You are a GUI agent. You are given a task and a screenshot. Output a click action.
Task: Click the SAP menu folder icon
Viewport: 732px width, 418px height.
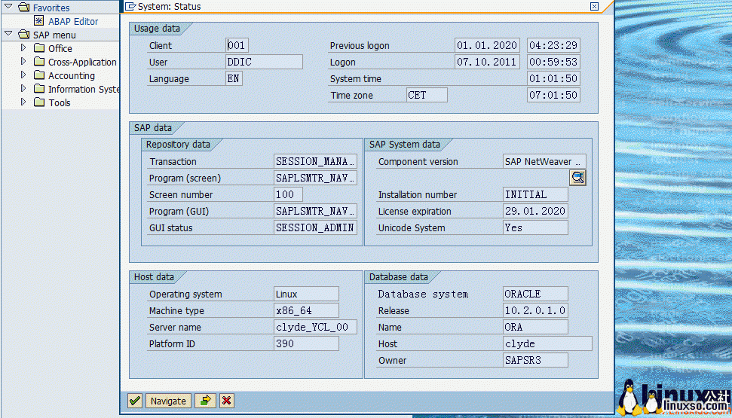(24, 35)
